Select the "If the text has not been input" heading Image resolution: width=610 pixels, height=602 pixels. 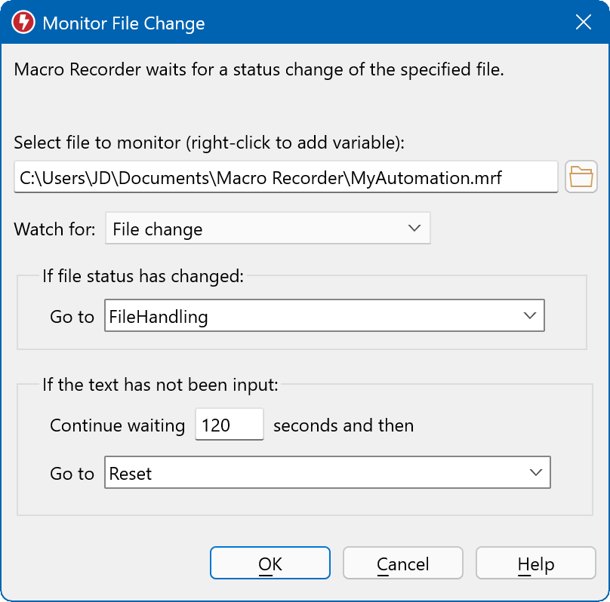coord(160,385)
